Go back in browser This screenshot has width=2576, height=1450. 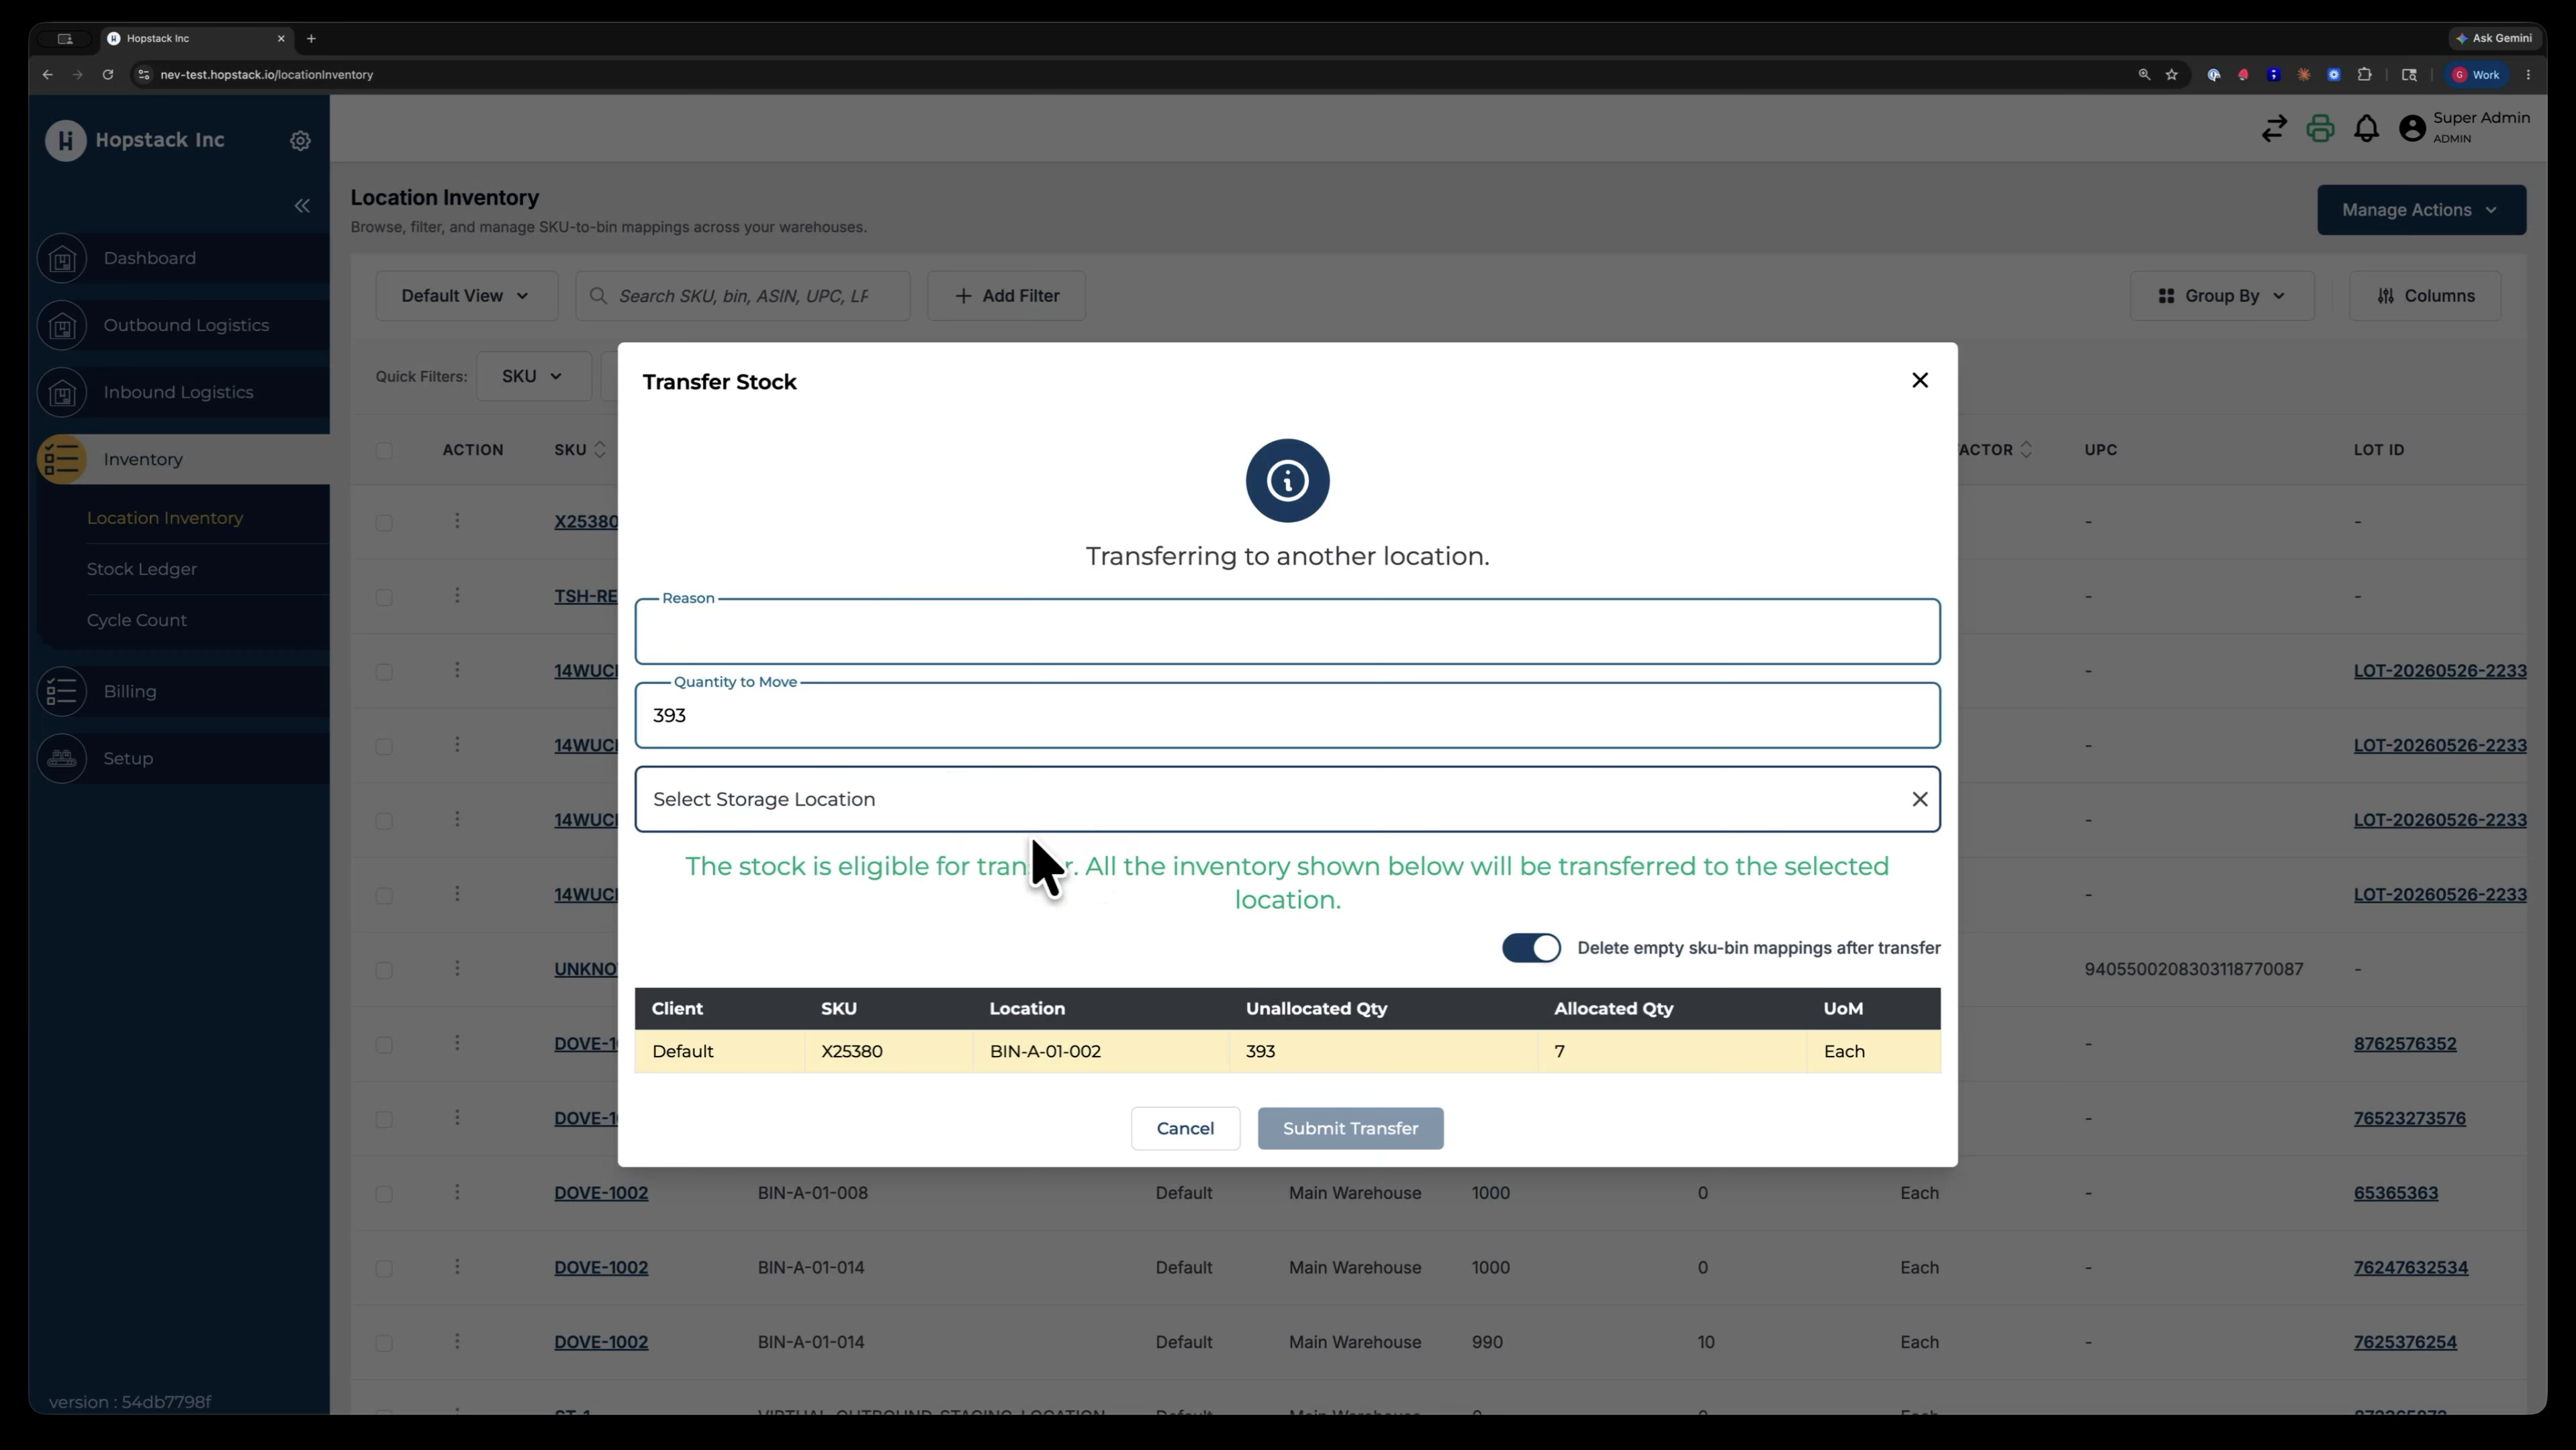pos(47,75)
